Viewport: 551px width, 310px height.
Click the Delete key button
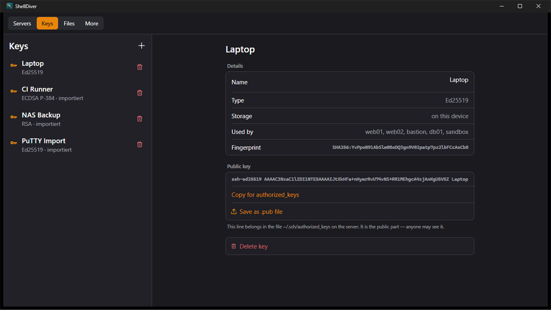(x=350, y=246)
